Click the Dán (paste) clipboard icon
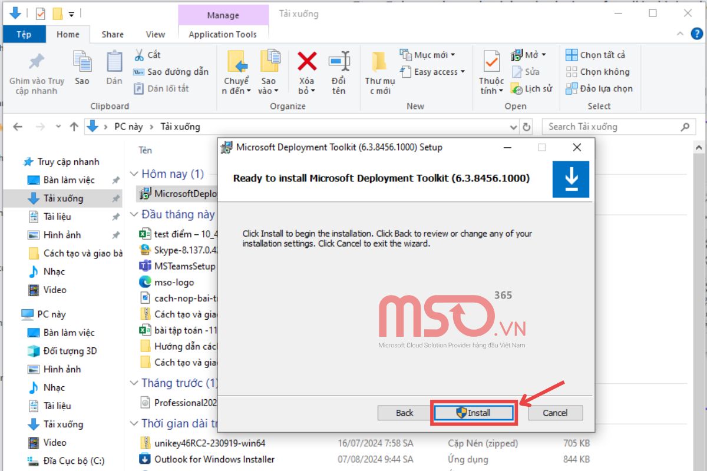The height and width of the screenshot is (471, 707). pos(114,62)
